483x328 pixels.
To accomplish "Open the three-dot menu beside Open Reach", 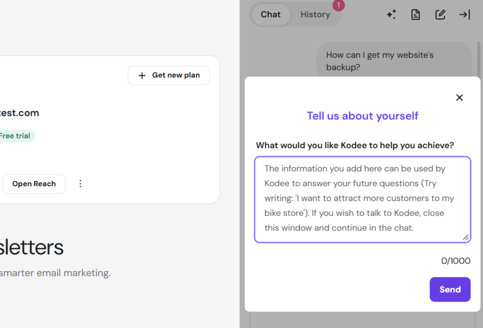I will pos(80,184).
